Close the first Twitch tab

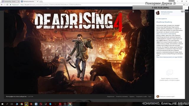point(19,1)
